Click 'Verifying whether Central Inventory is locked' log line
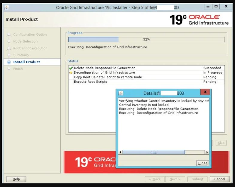 [164, 101]
